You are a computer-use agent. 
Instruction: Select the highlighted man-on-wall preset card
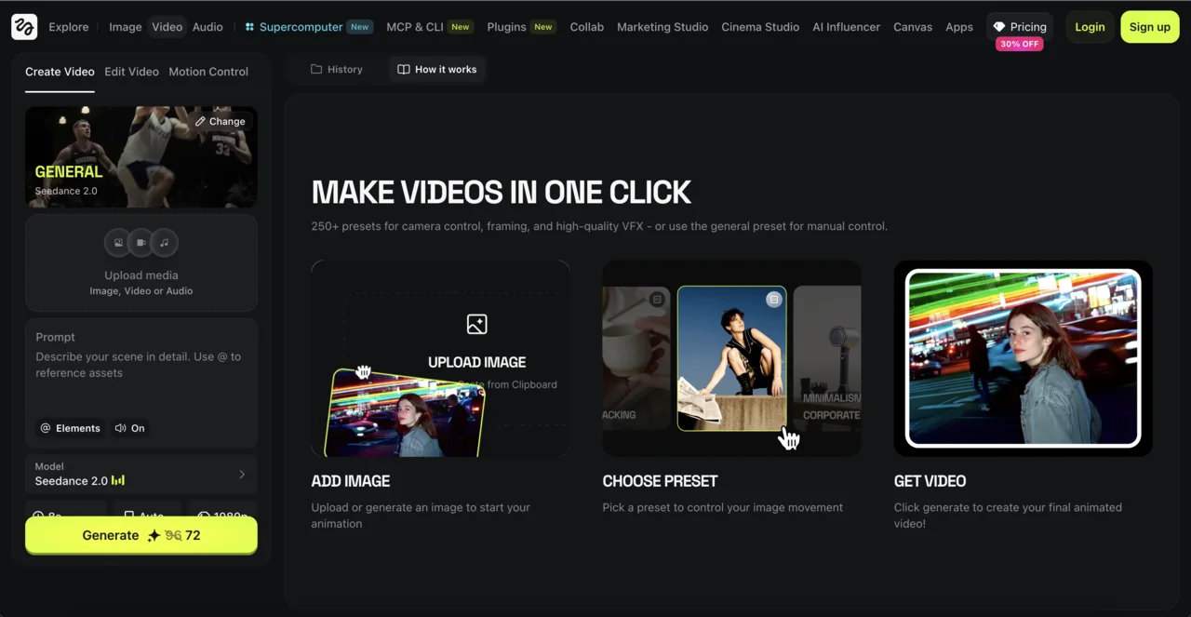click(731, 358)
